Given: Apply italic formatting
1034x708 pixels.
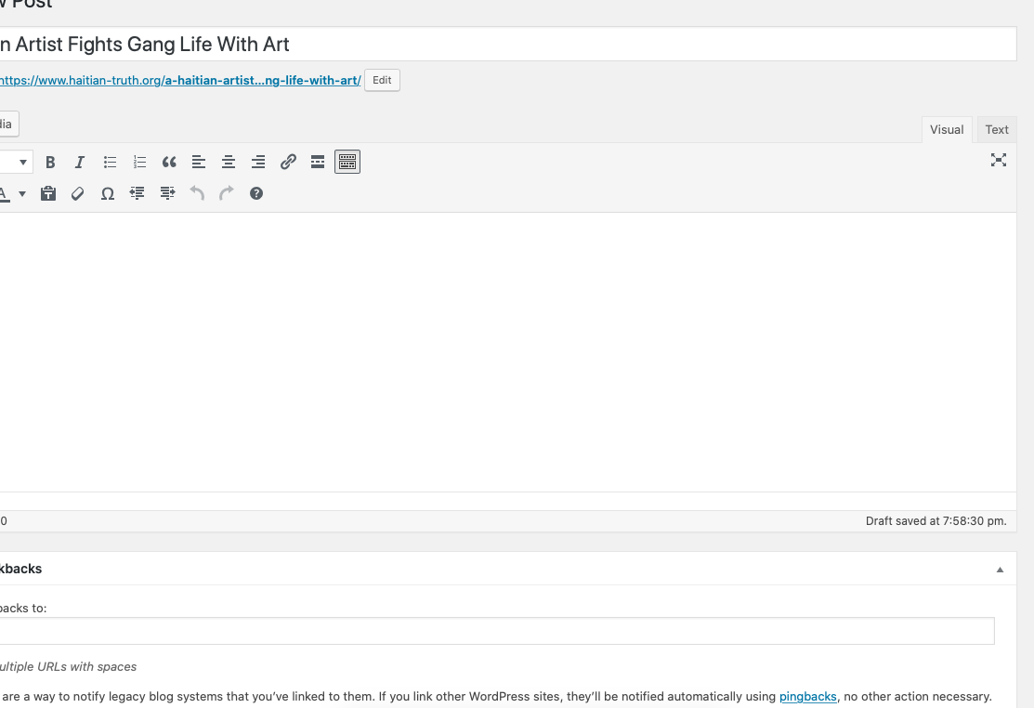Looking at the screenshot, I should [80, 163].
